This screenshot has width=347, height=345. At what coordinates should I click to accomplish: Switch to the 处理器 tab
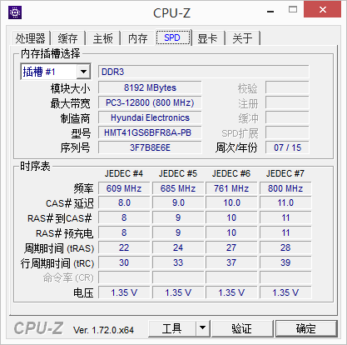[30, 38]
